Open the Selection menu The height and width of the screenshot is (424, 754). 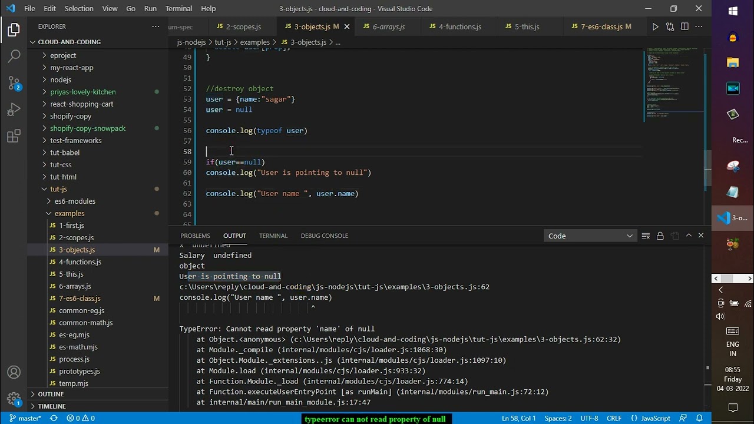[79, 8]
